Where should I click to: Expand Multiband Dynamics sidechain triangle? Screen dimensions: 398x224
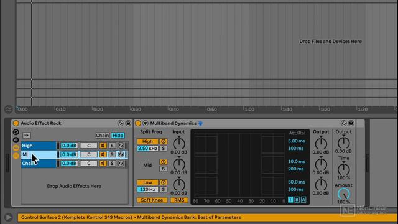(145, 123)
